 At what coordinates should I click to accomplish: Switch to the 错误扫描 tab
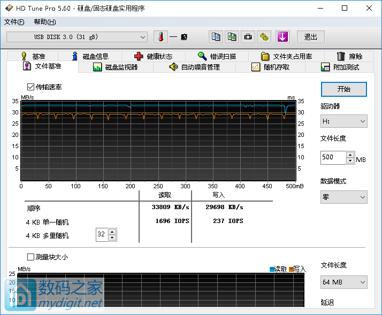point(217,56)
